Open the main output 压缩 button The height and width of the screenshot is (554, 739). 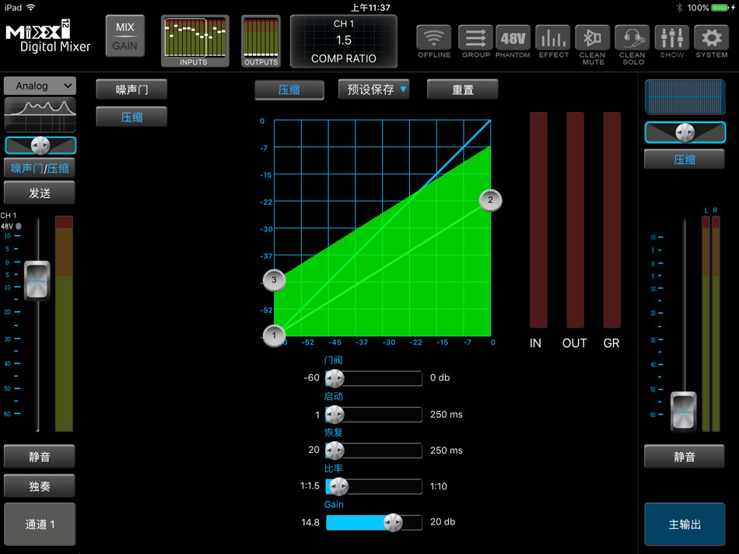685,160
